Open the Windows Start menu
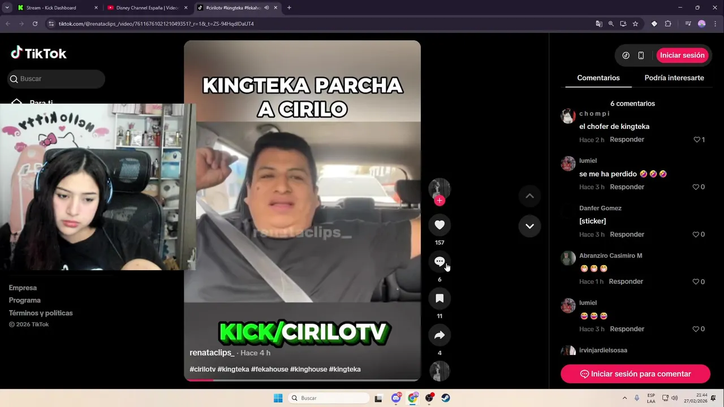The height and width of the screenshot is (407, 724). (278, 398)
